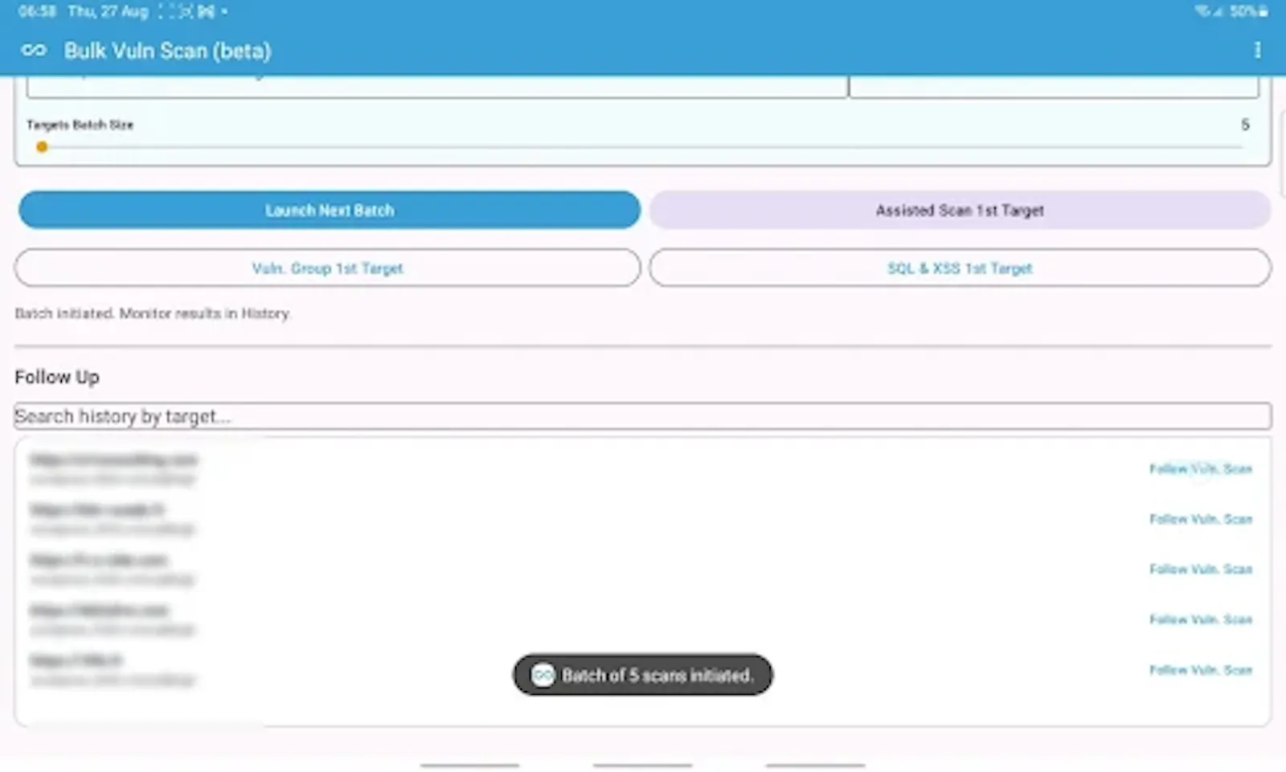Focus the Search history by target field
Screen dimensions: 1286x772
coord(643,416)
